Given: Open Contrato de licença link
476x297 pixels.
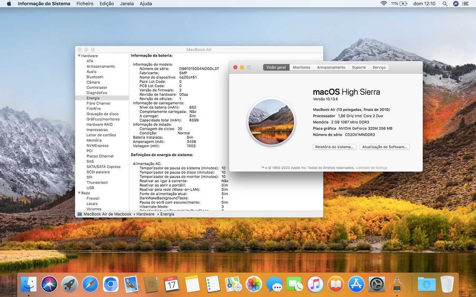Looking at the screenshot, I should pyautogui.click(x=371, y=168).
